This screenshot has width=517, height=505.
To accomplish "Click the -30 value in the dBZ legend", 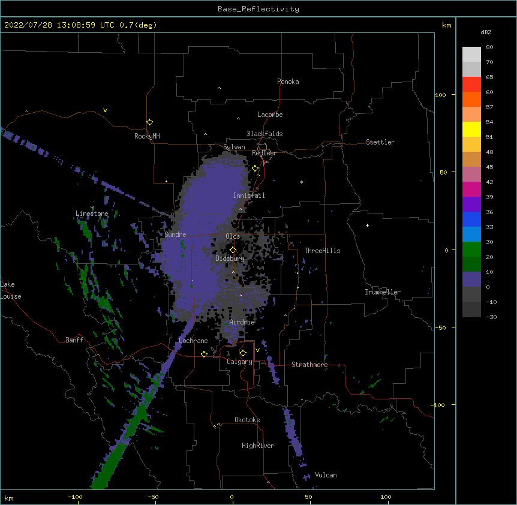I will pos(491,317).
